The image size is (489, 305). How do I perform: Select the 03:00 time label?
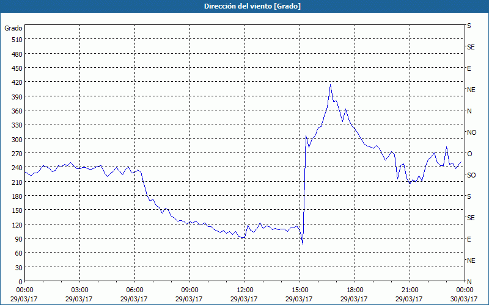79,290
